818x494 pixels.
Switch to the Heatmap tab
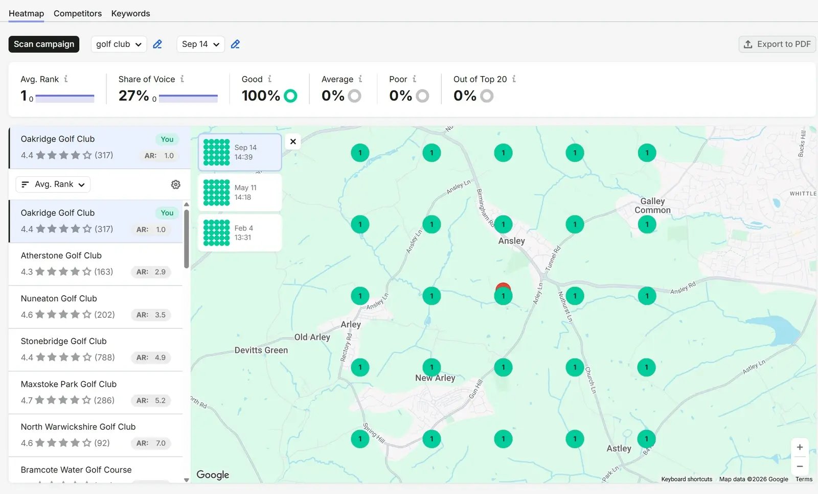click(x=27, y=14)
